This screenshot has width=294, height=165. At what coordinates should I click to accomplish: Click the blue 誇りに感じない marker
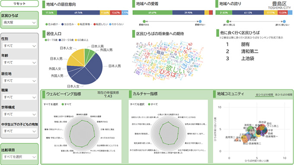[284, 21]
